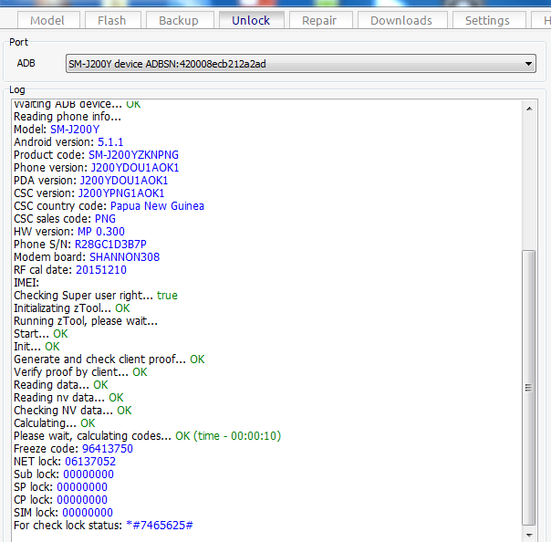Switch to the Downloads tab

(401, 20)
